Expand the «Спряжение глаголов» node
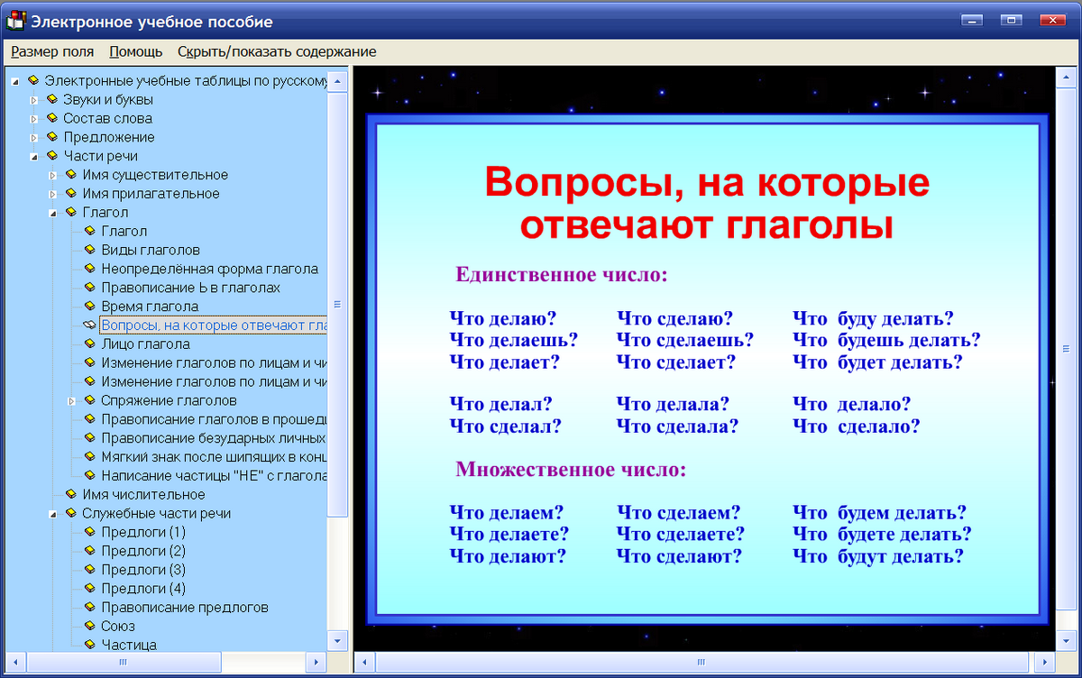The width and height of the screenshot is (1082, 678). (x=72, y=400)
